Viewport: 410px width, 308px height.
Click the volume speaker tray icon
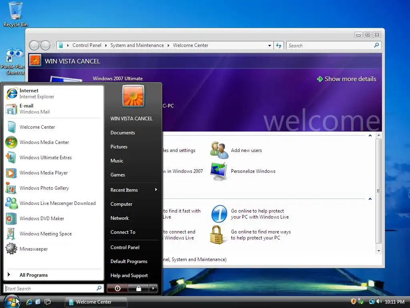tap(379, 302)
